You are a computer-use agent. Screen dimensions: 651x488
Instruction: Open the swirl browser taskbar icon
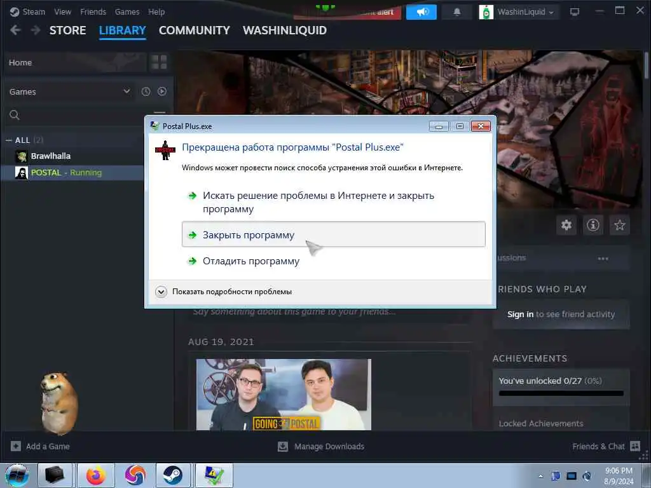coord(135,475)
